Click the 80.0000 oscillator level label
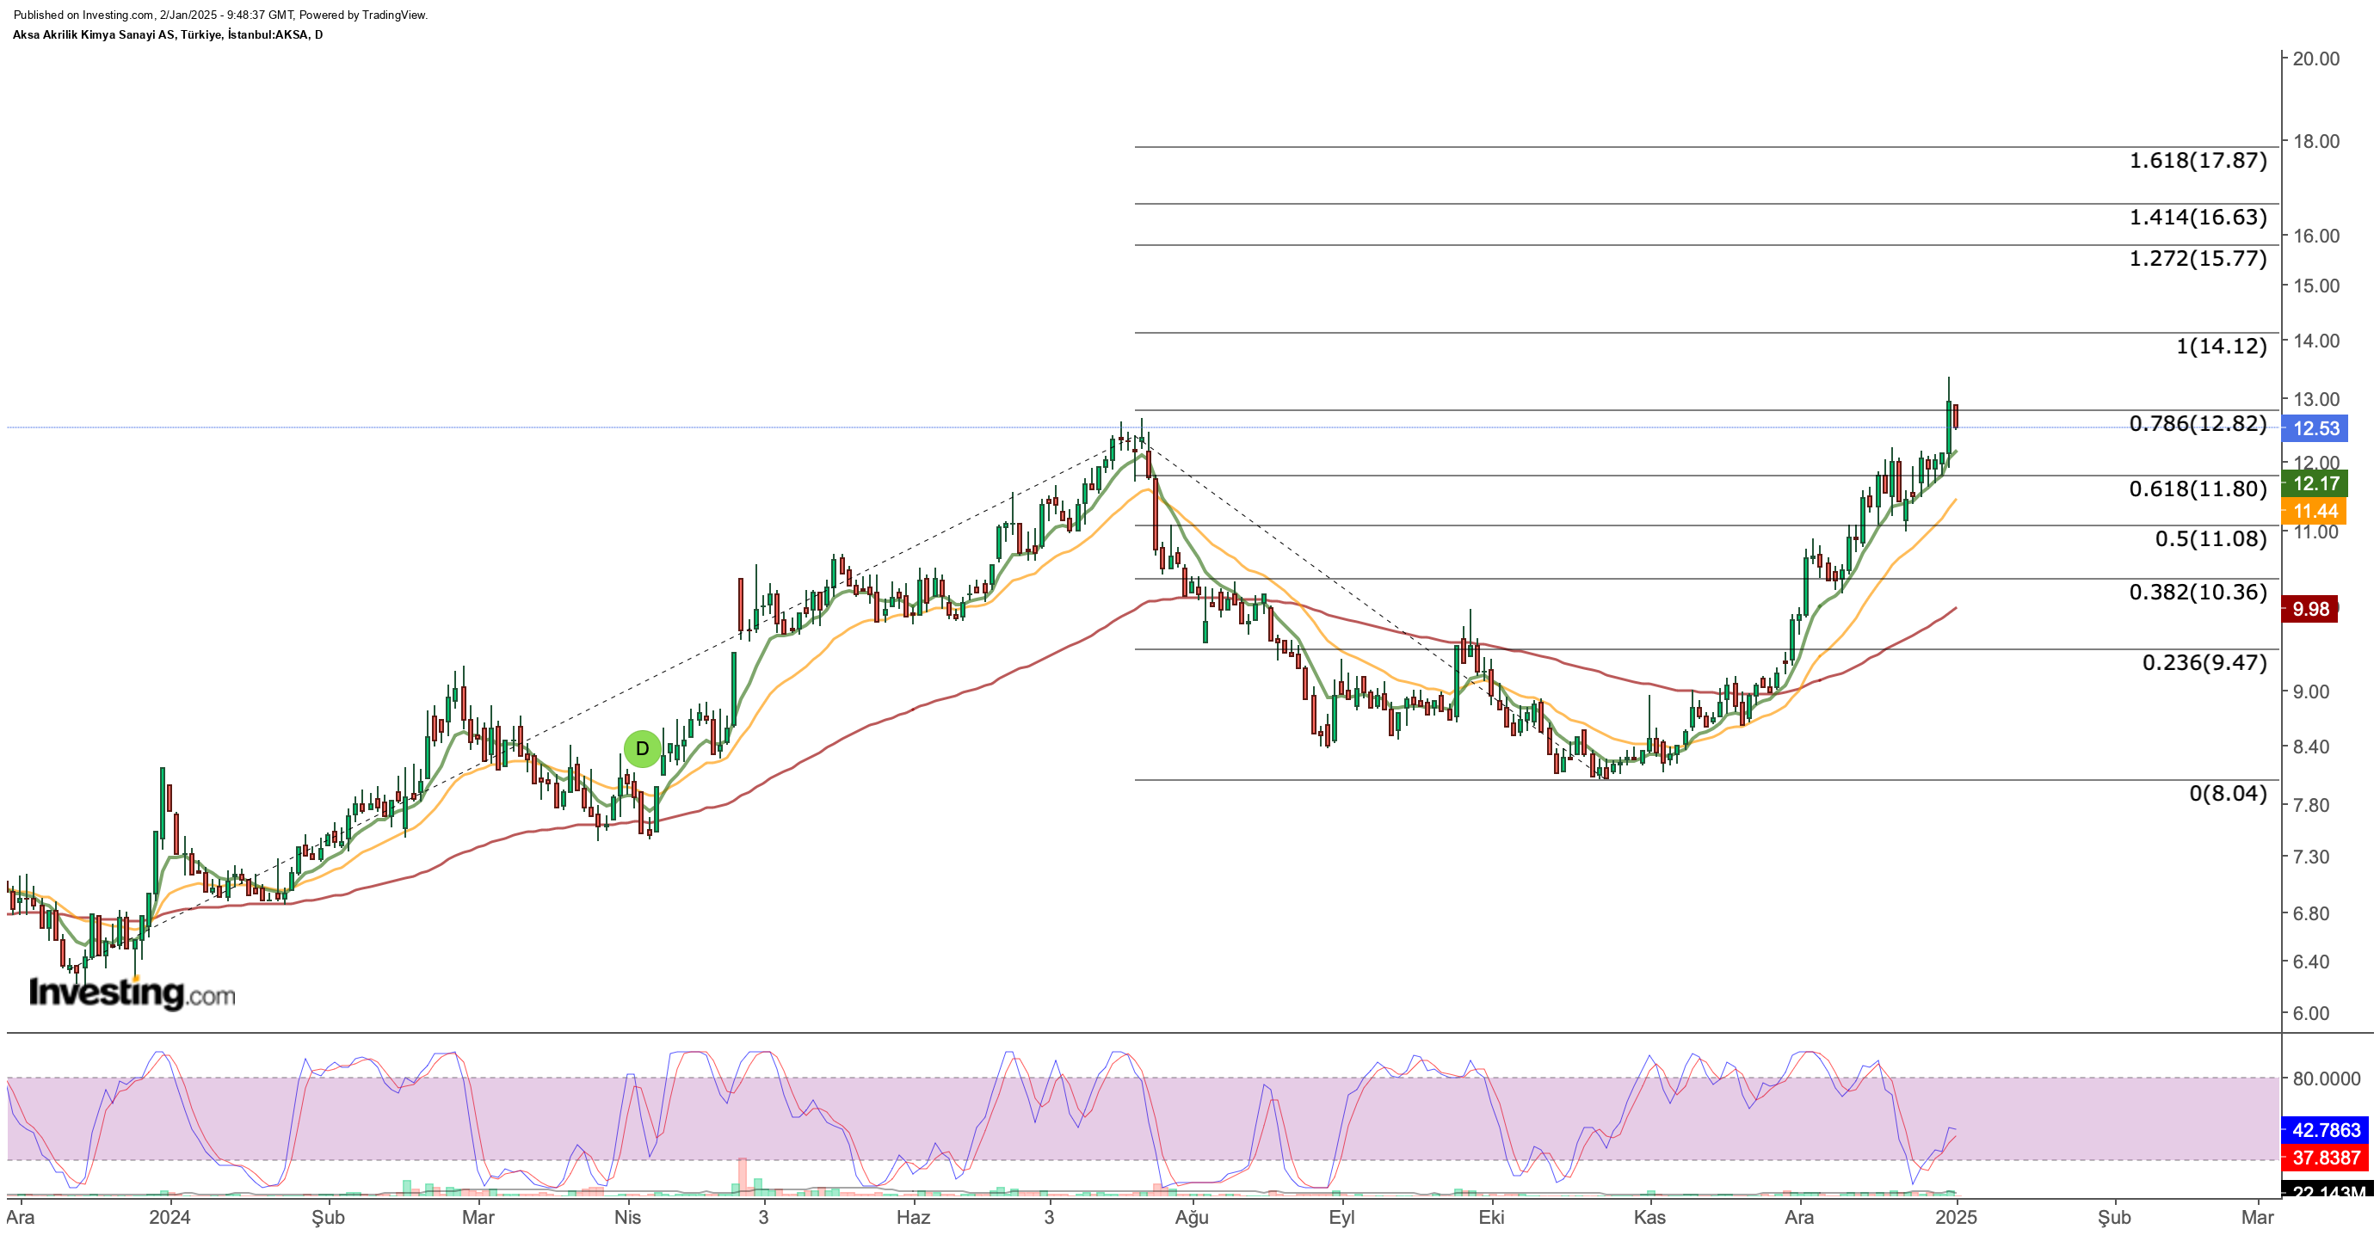The image size is (2380, 1235). [x=2327, y=1078]
